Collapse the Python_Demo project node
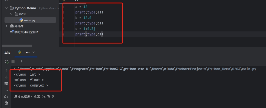The height and width of the screenshot is (108, 266). click(7, 8)
